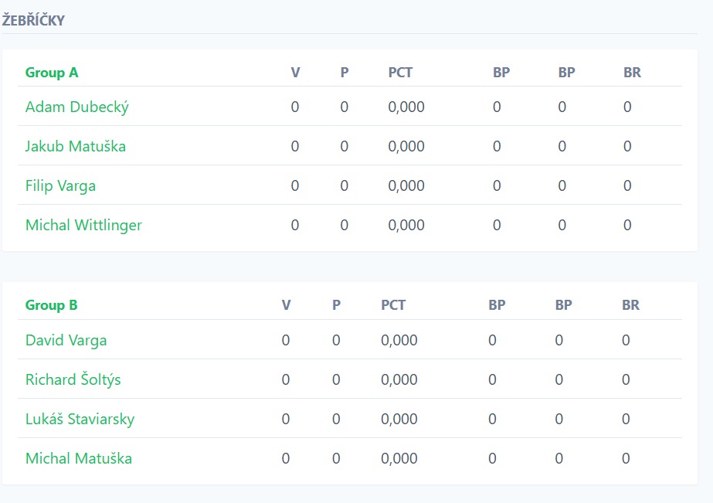The height and width of the screenshot is (503, 713).
Task: Select Filip Varga in Group A
Action: (x=60, y=186)
